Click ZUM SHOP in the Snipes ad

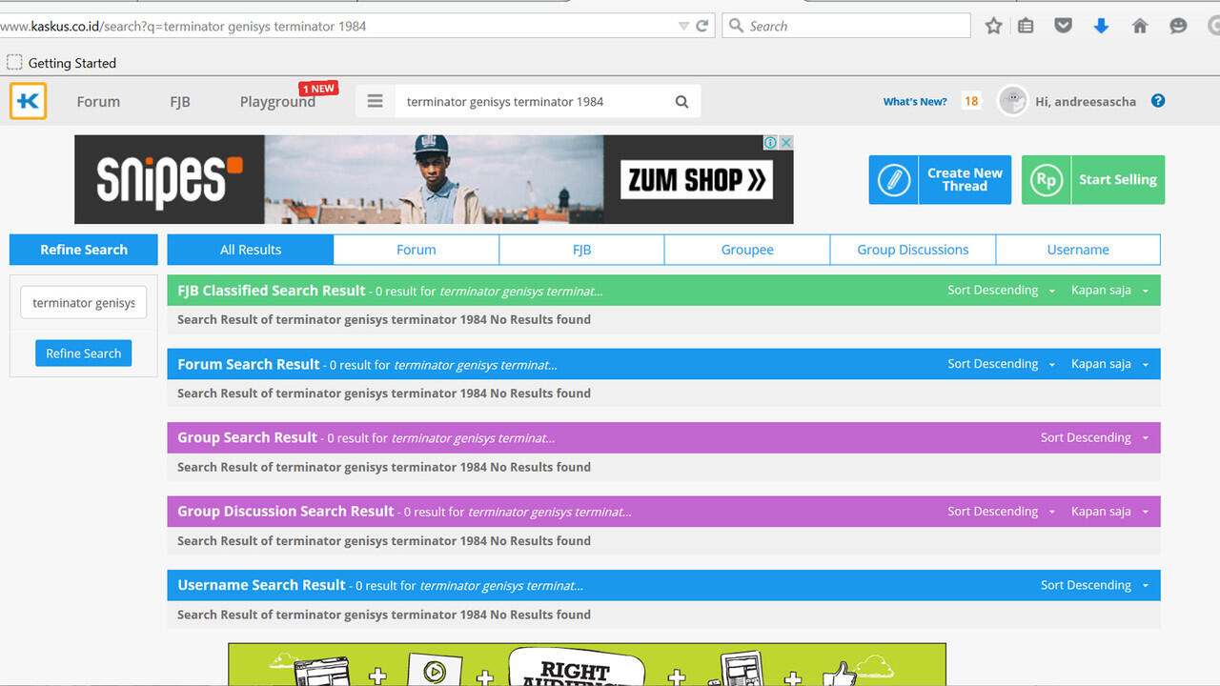(697, 180)
